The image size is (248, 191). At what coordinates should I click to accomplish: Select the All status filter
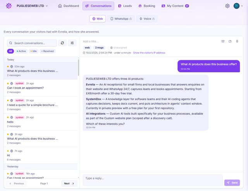[x=10, y=51]
